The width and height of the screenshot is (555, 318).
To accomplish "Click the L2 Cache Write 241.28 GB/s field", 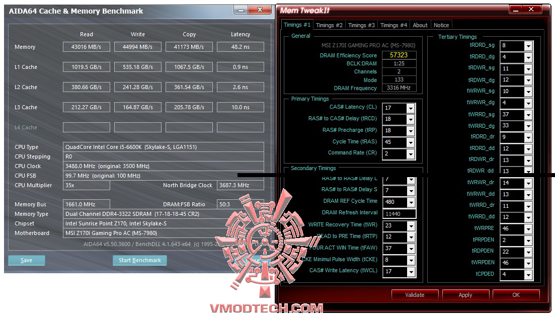I will [x=138, y=87].
